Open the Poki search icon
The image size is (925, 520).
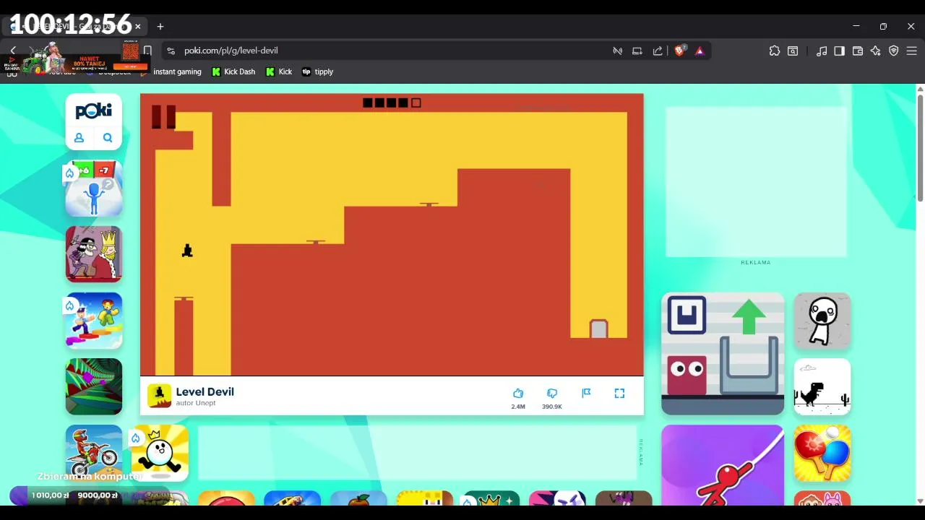[108, 138]
